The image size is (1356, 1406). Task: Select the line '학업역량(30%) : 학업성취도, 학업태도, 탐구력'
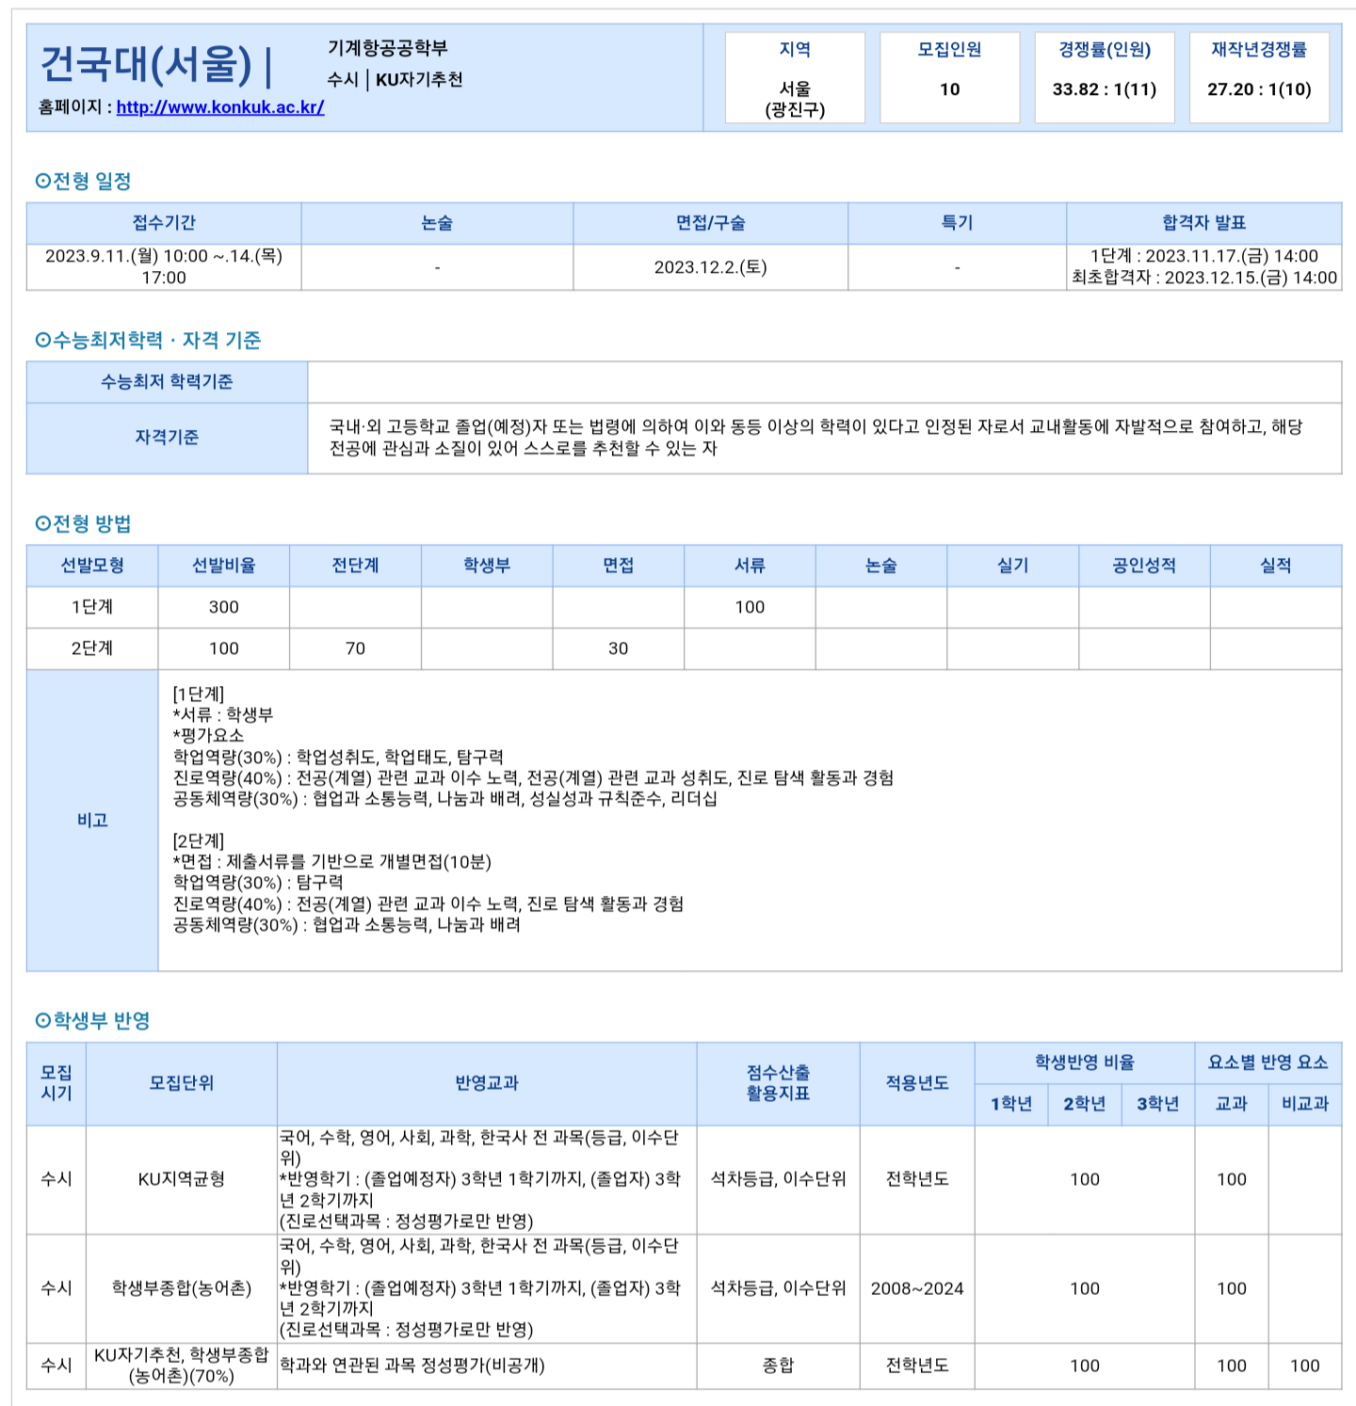click(x=338, y=758)
